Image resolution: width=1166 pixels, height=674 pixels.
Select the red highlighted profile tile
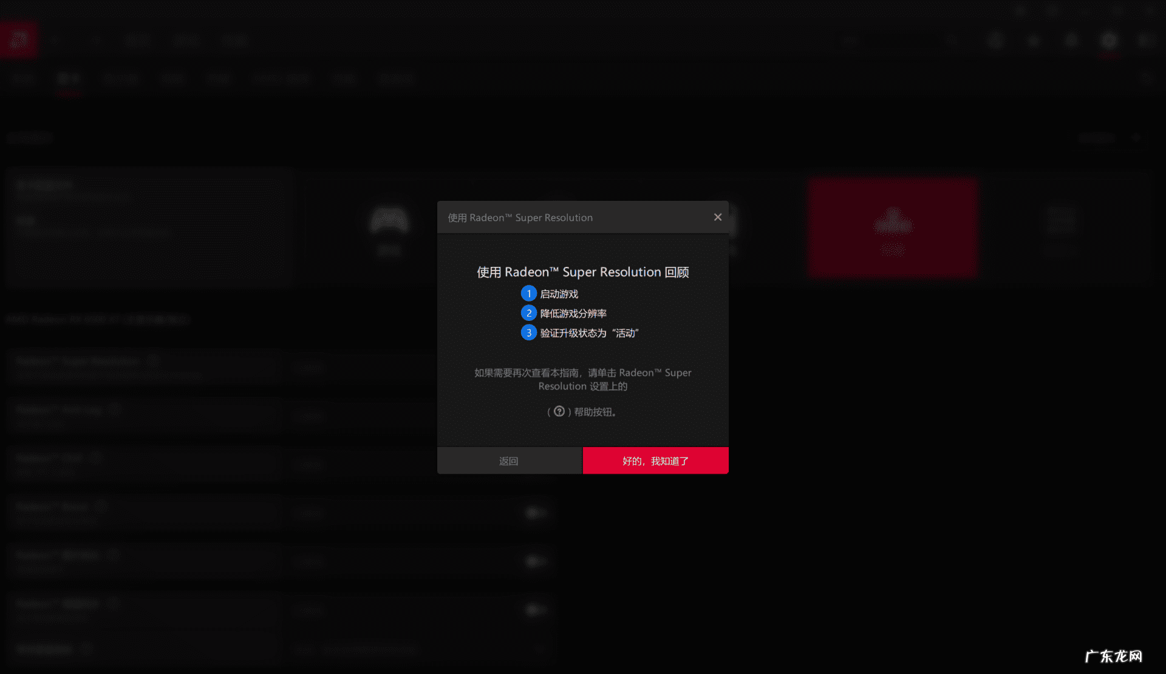click(x=892, y=227)
